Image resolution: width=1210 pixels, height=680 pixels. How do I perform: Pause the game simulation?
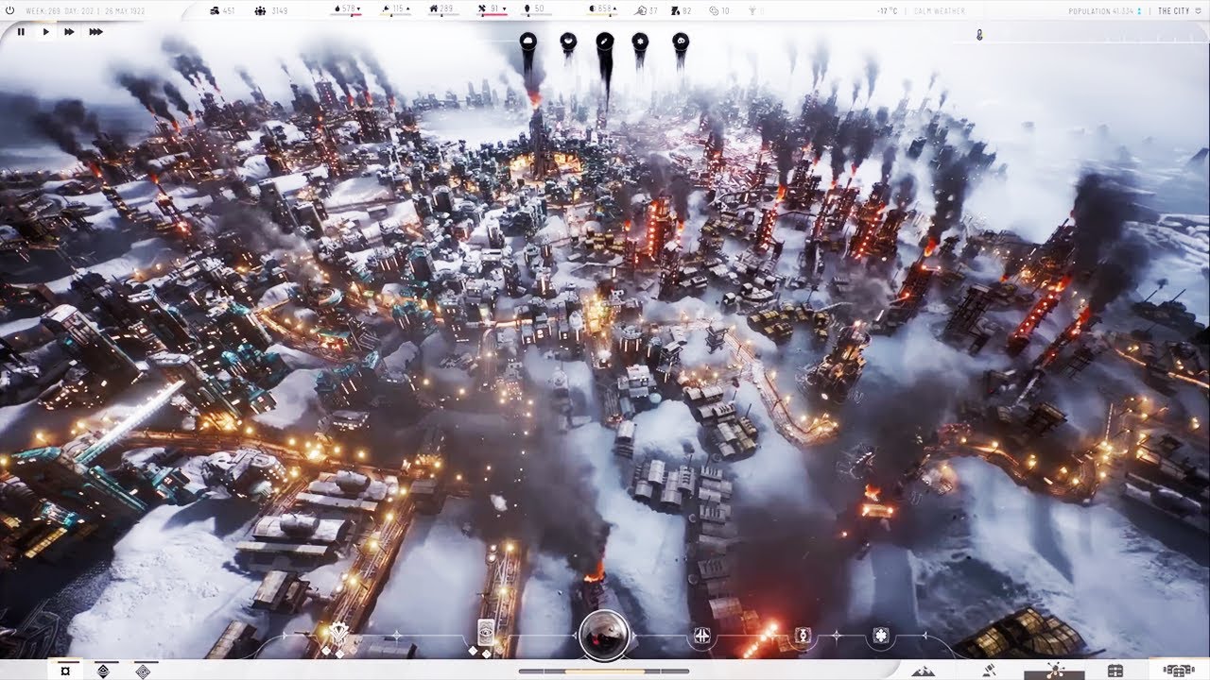pyautogui.click(x=21, y=31)
